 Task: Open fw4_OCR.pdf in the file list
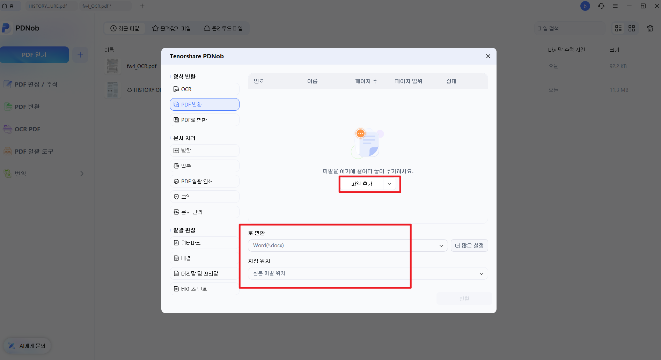(141, 66)
